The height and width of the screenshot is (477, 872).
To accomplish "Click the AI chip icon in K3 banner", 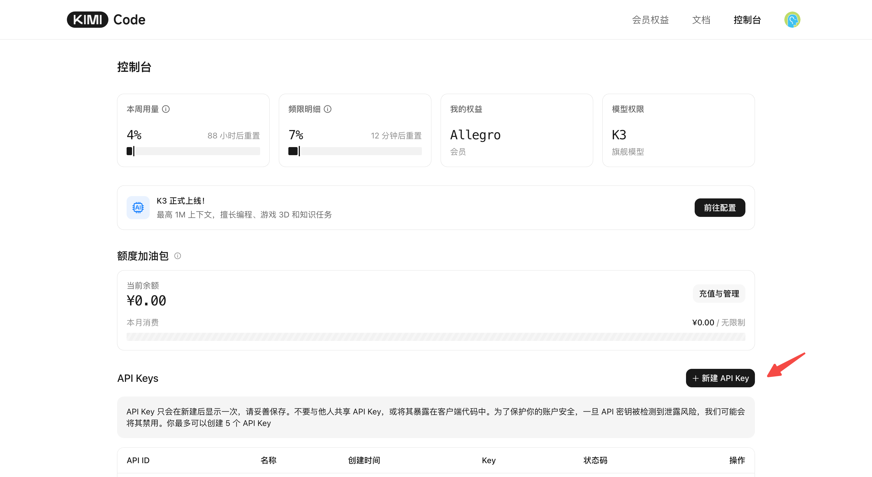I will click(x=138, y=208).
